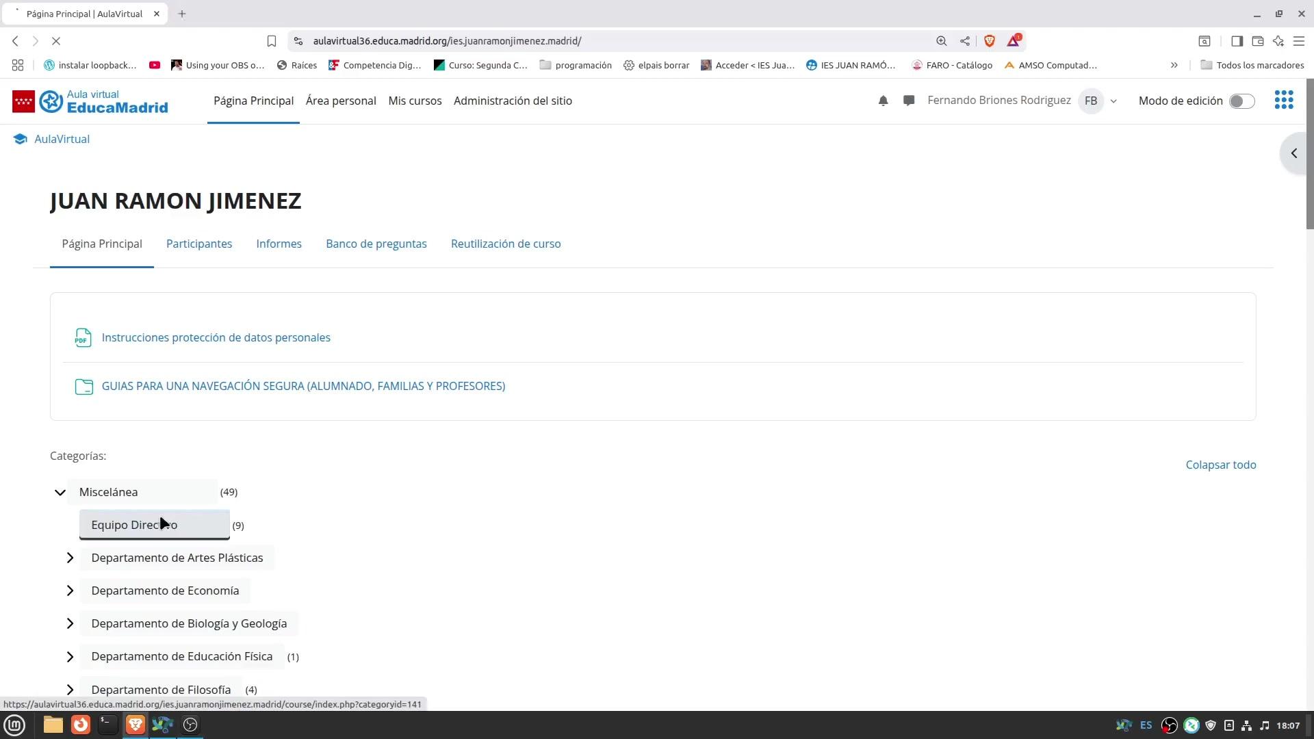Toggle Modo de edición switch
This screenshot has height=739, width=1314.
[1241, 101]
